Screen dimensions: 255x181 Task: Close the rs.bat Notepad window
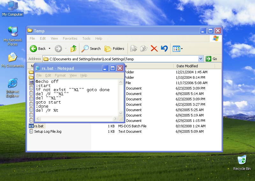tap(120, 68)
